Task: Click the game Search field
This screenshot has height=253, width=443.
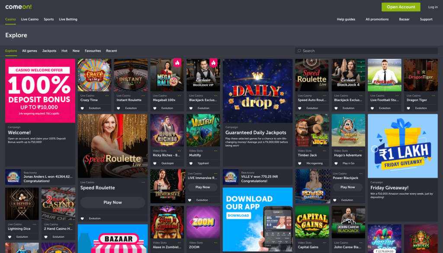Action: point(366,51)
